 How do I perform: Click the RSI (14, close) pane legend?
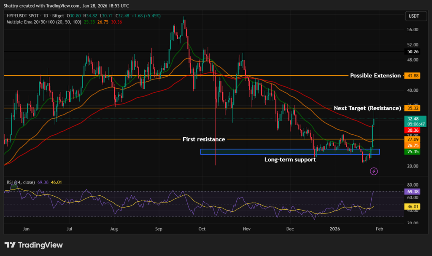pos(20,182)
